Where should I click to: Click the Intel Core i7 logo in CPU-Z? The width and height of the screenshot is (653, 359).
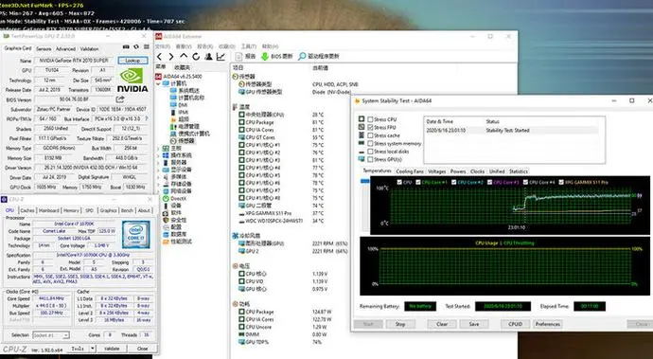pyautogui.click(x=135, y=235)
